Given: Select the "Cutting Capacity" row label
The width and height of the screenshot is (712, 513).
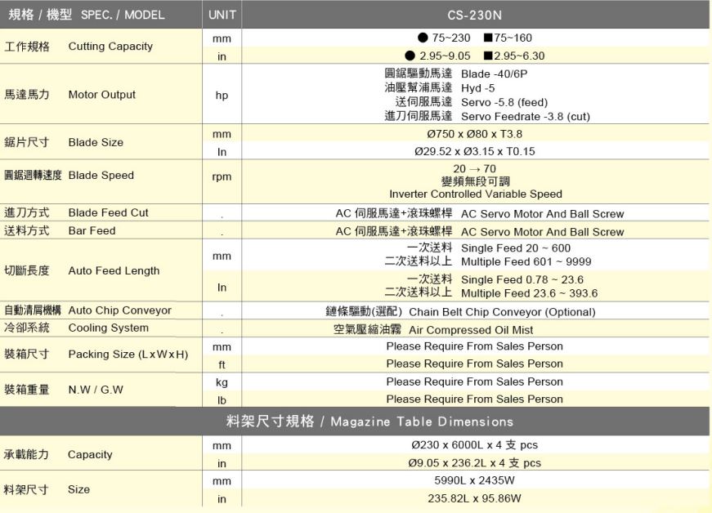Looking at the screenshot, I should click(x=110, y=47).
